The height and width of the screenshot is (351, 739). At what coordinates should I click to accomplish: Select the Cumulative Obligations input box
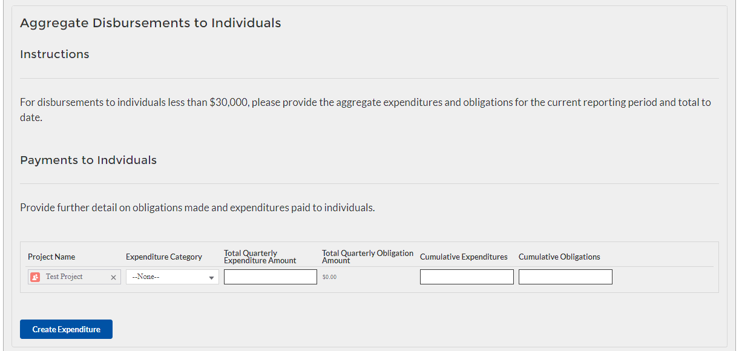565,277
